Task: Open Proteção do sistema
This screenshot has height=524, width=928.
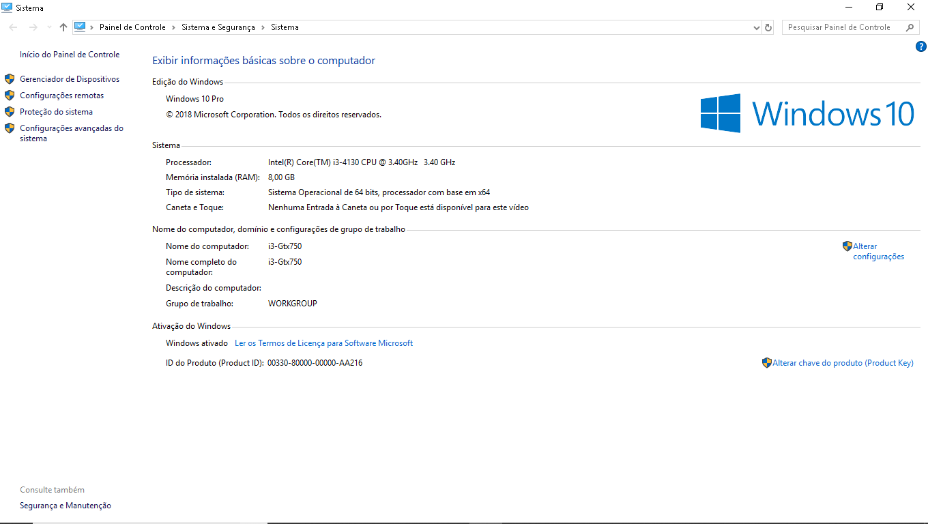Action: (56, 112)
